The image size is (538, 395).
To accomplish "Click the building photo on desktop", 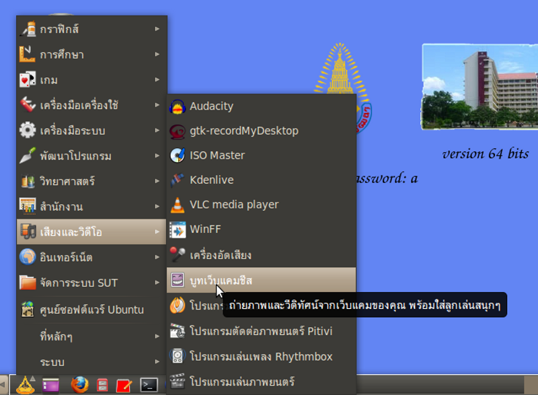I will click(479, 87).
